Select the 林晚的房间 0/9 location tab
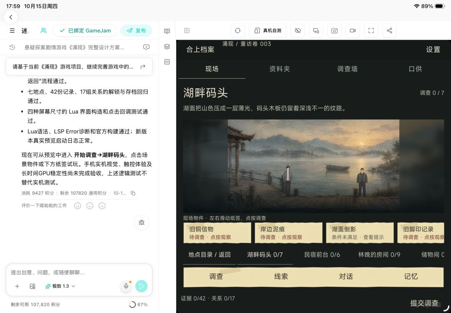The width and height of the screenshot is (451, 313). 379,255
